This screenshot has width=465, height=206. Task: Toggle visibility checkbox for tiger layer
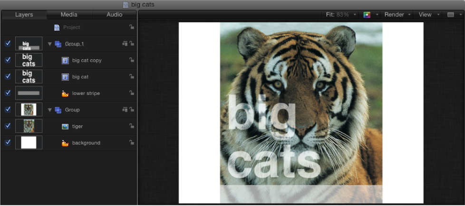click(x=8, y=126)
